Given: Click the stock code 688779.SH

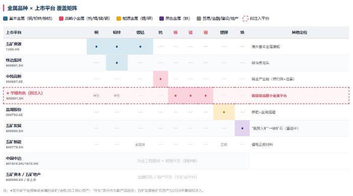Looking at the screenshot, I should 15,147.
